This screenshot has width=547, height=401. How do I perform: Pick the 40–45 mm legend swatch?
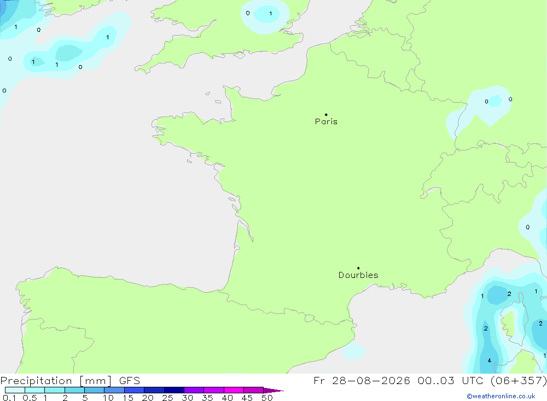pyautogui.click(x=234, y=390)
